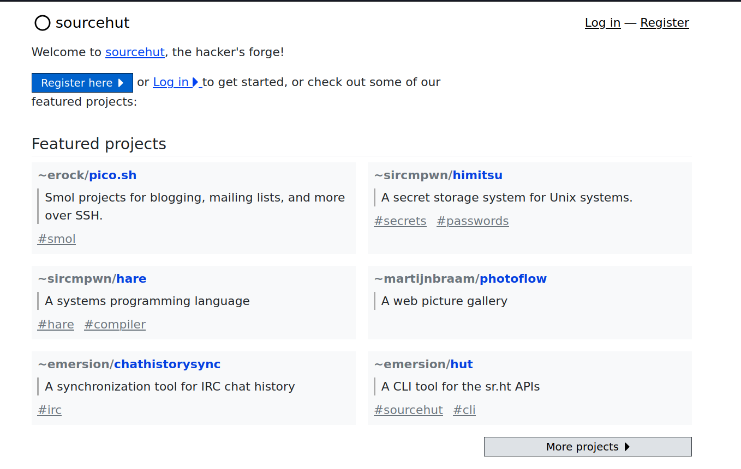Image resolution: width=741 pixels, height=469 pixels.
Task: Click the sourcehut circle logo icon
Action: [x=42, y=23]
